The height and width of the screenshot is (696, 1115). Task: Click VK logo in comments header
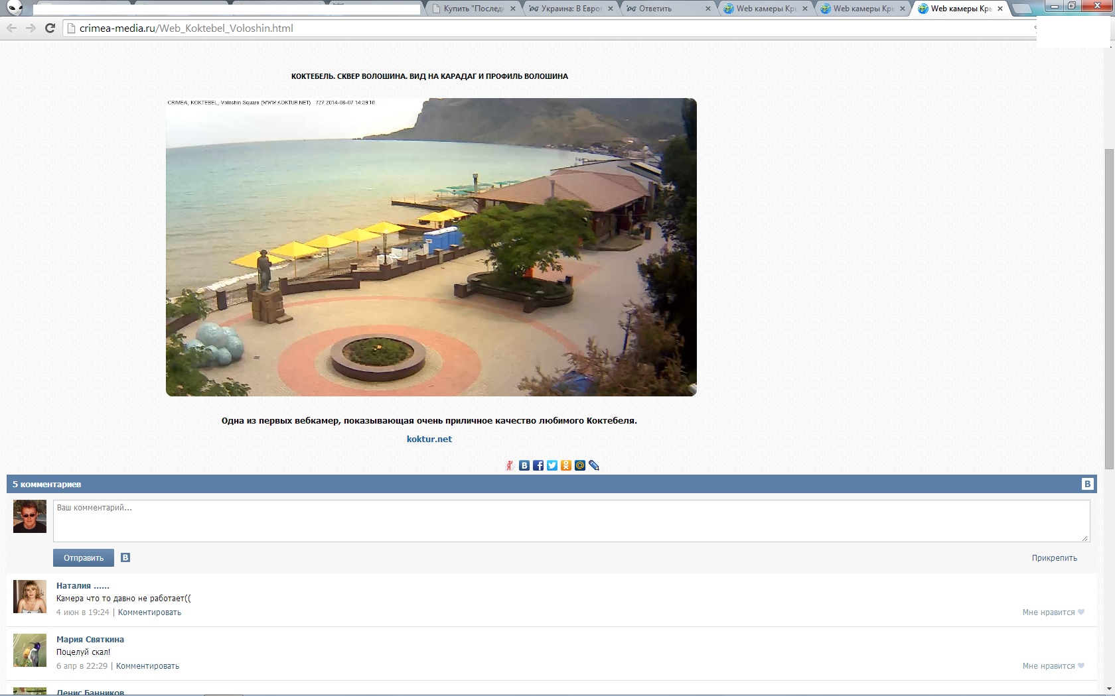tap(1087, 484)
